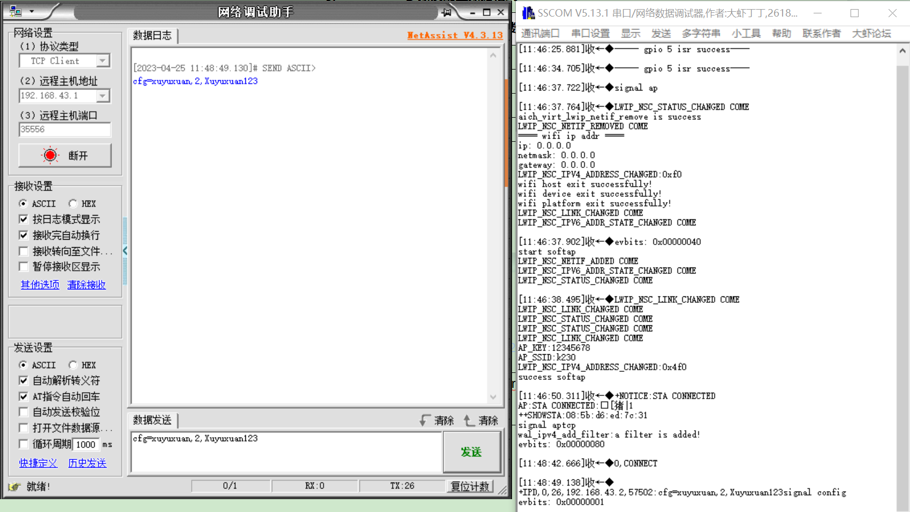This screenshot has width=910, height=512.
Task: Enable the 循环周期 checkbox
Action: click(24, 444)
